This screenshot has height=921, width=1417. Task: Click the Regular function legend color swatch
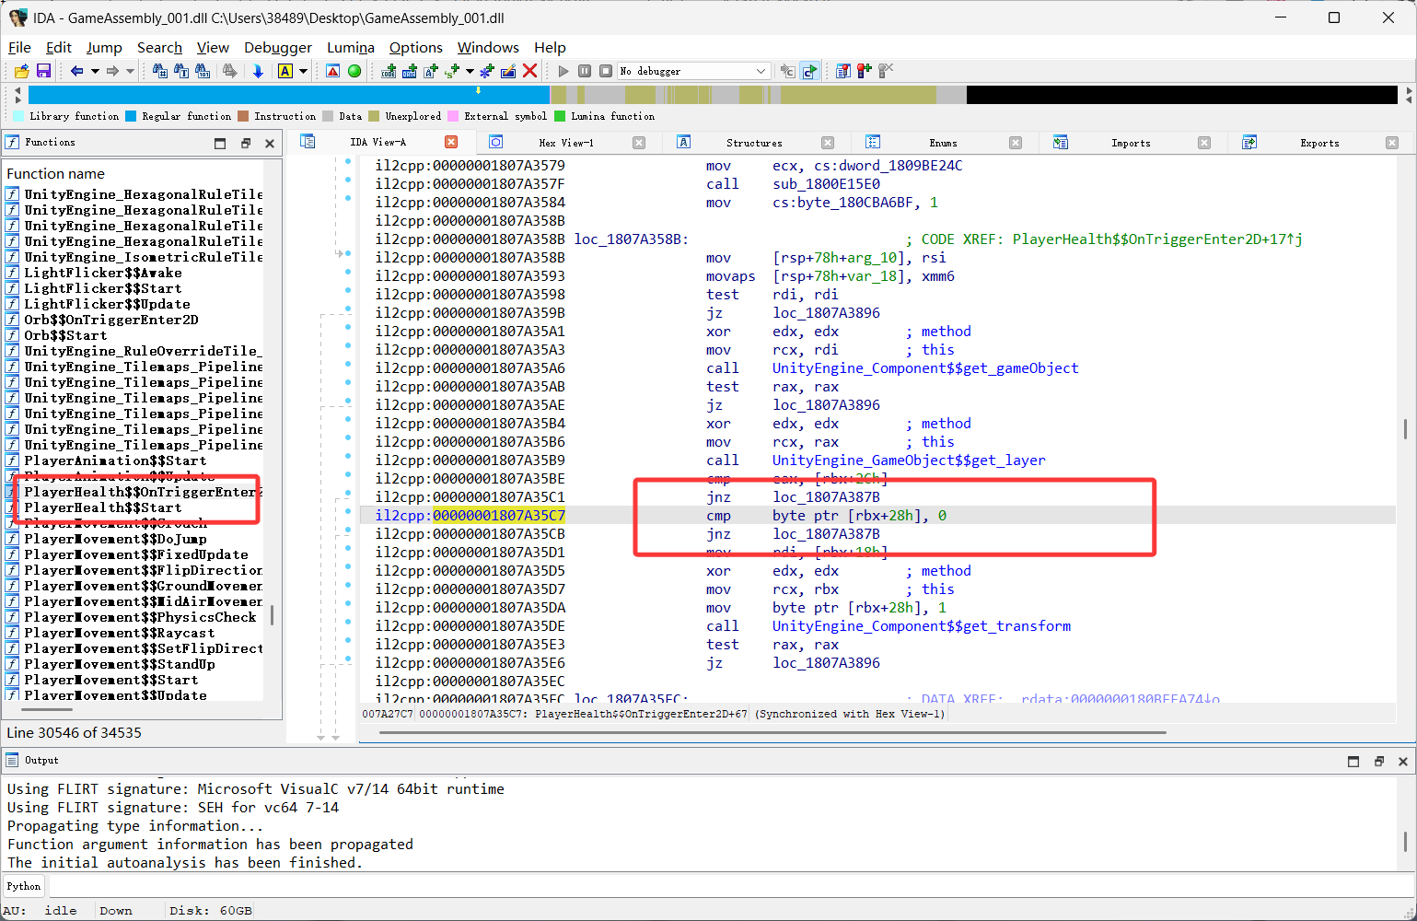(x=131, y=116)
